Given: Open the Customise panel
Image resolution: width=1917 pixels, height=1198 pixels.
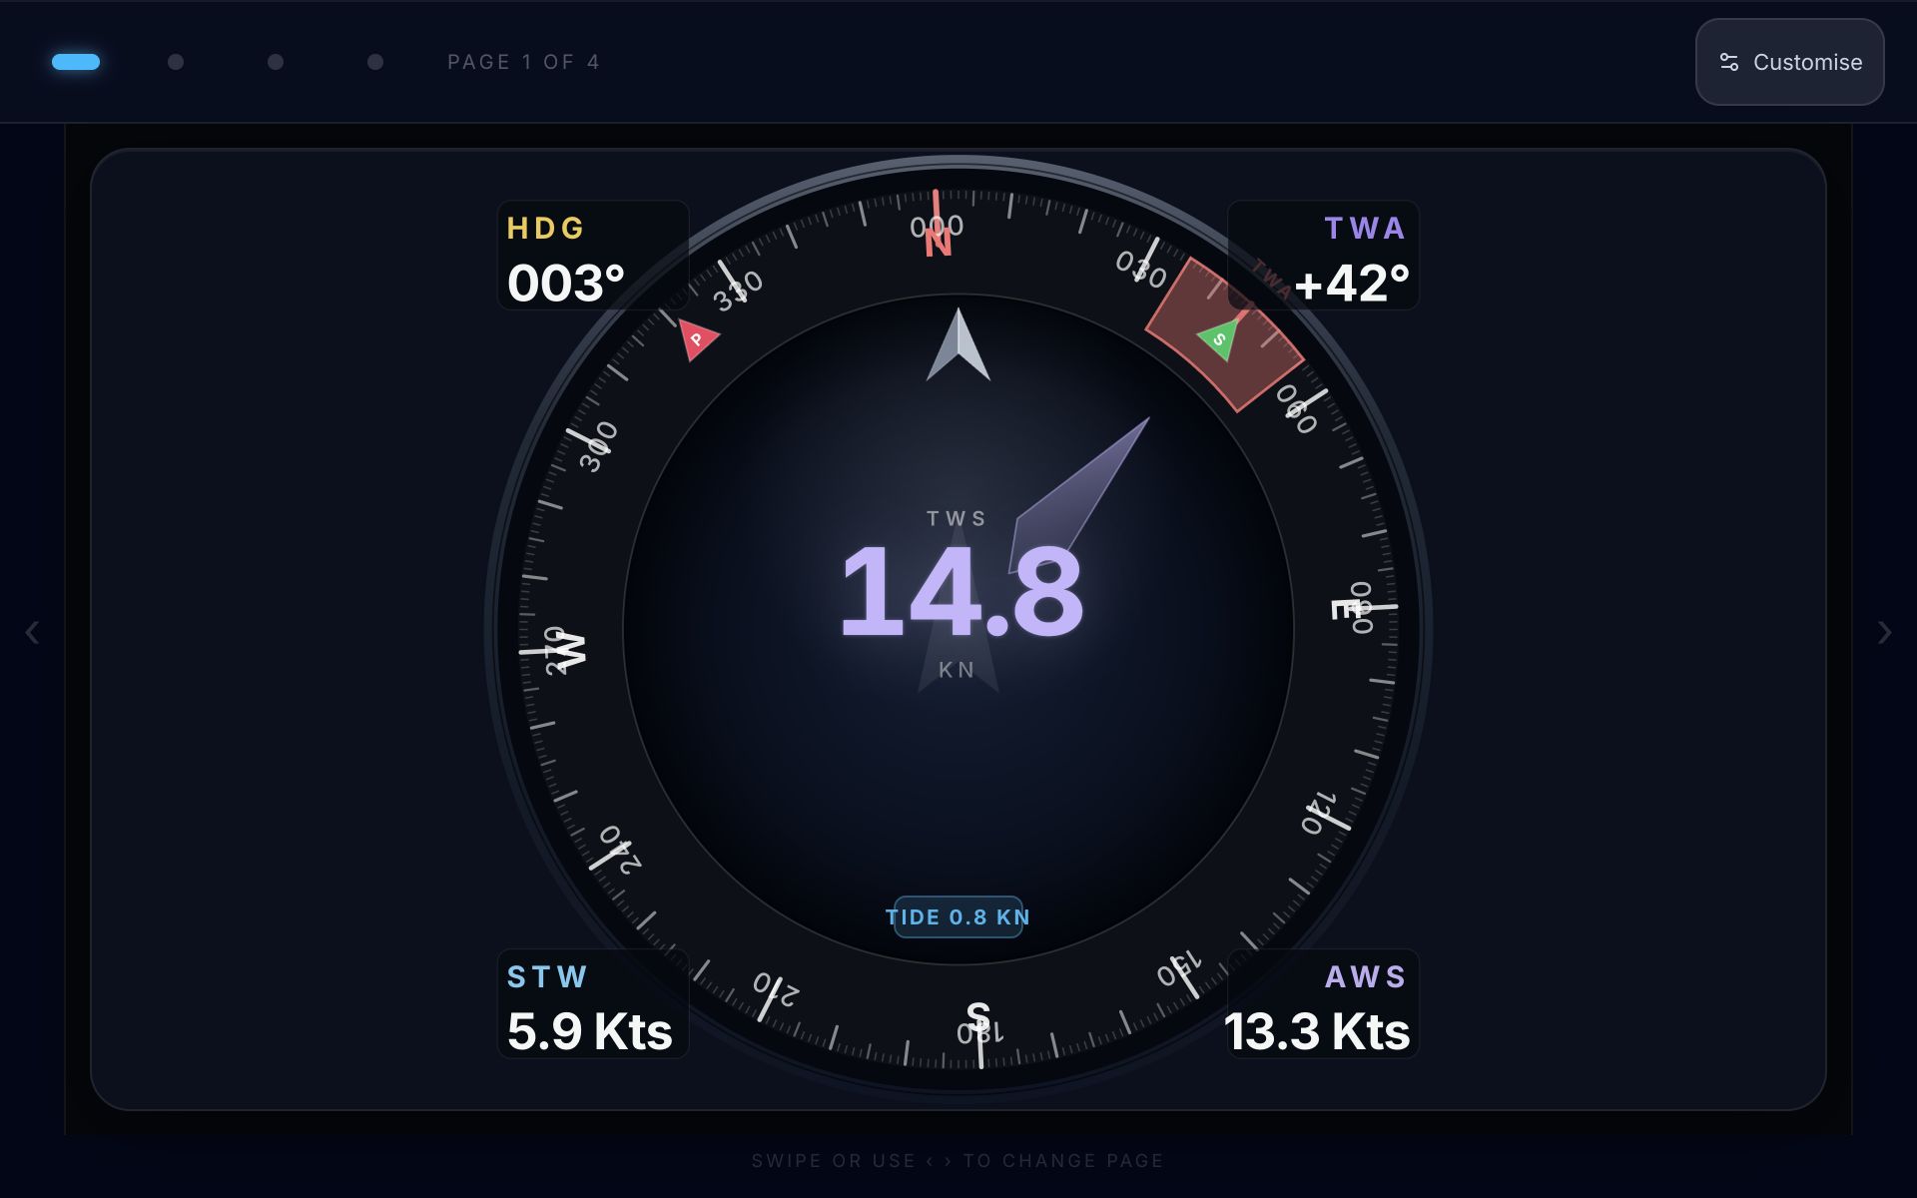Looking at the screenshot, I should pyautogui.click(x=1789, y=62).
